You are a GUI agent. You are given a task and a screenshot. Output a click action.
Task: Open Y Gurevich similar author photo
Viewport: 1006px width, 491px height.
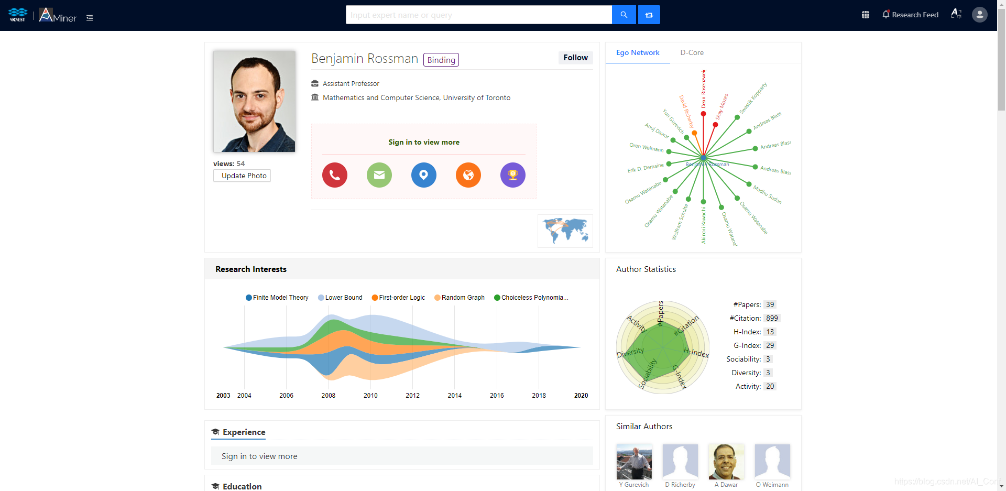tap(634, 462)
